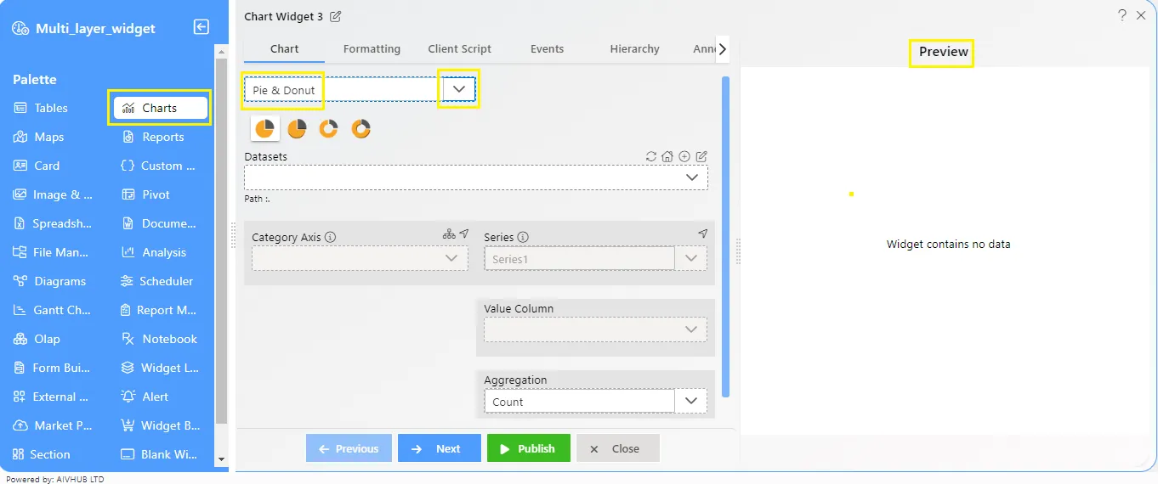Select Card palette item

37,166
